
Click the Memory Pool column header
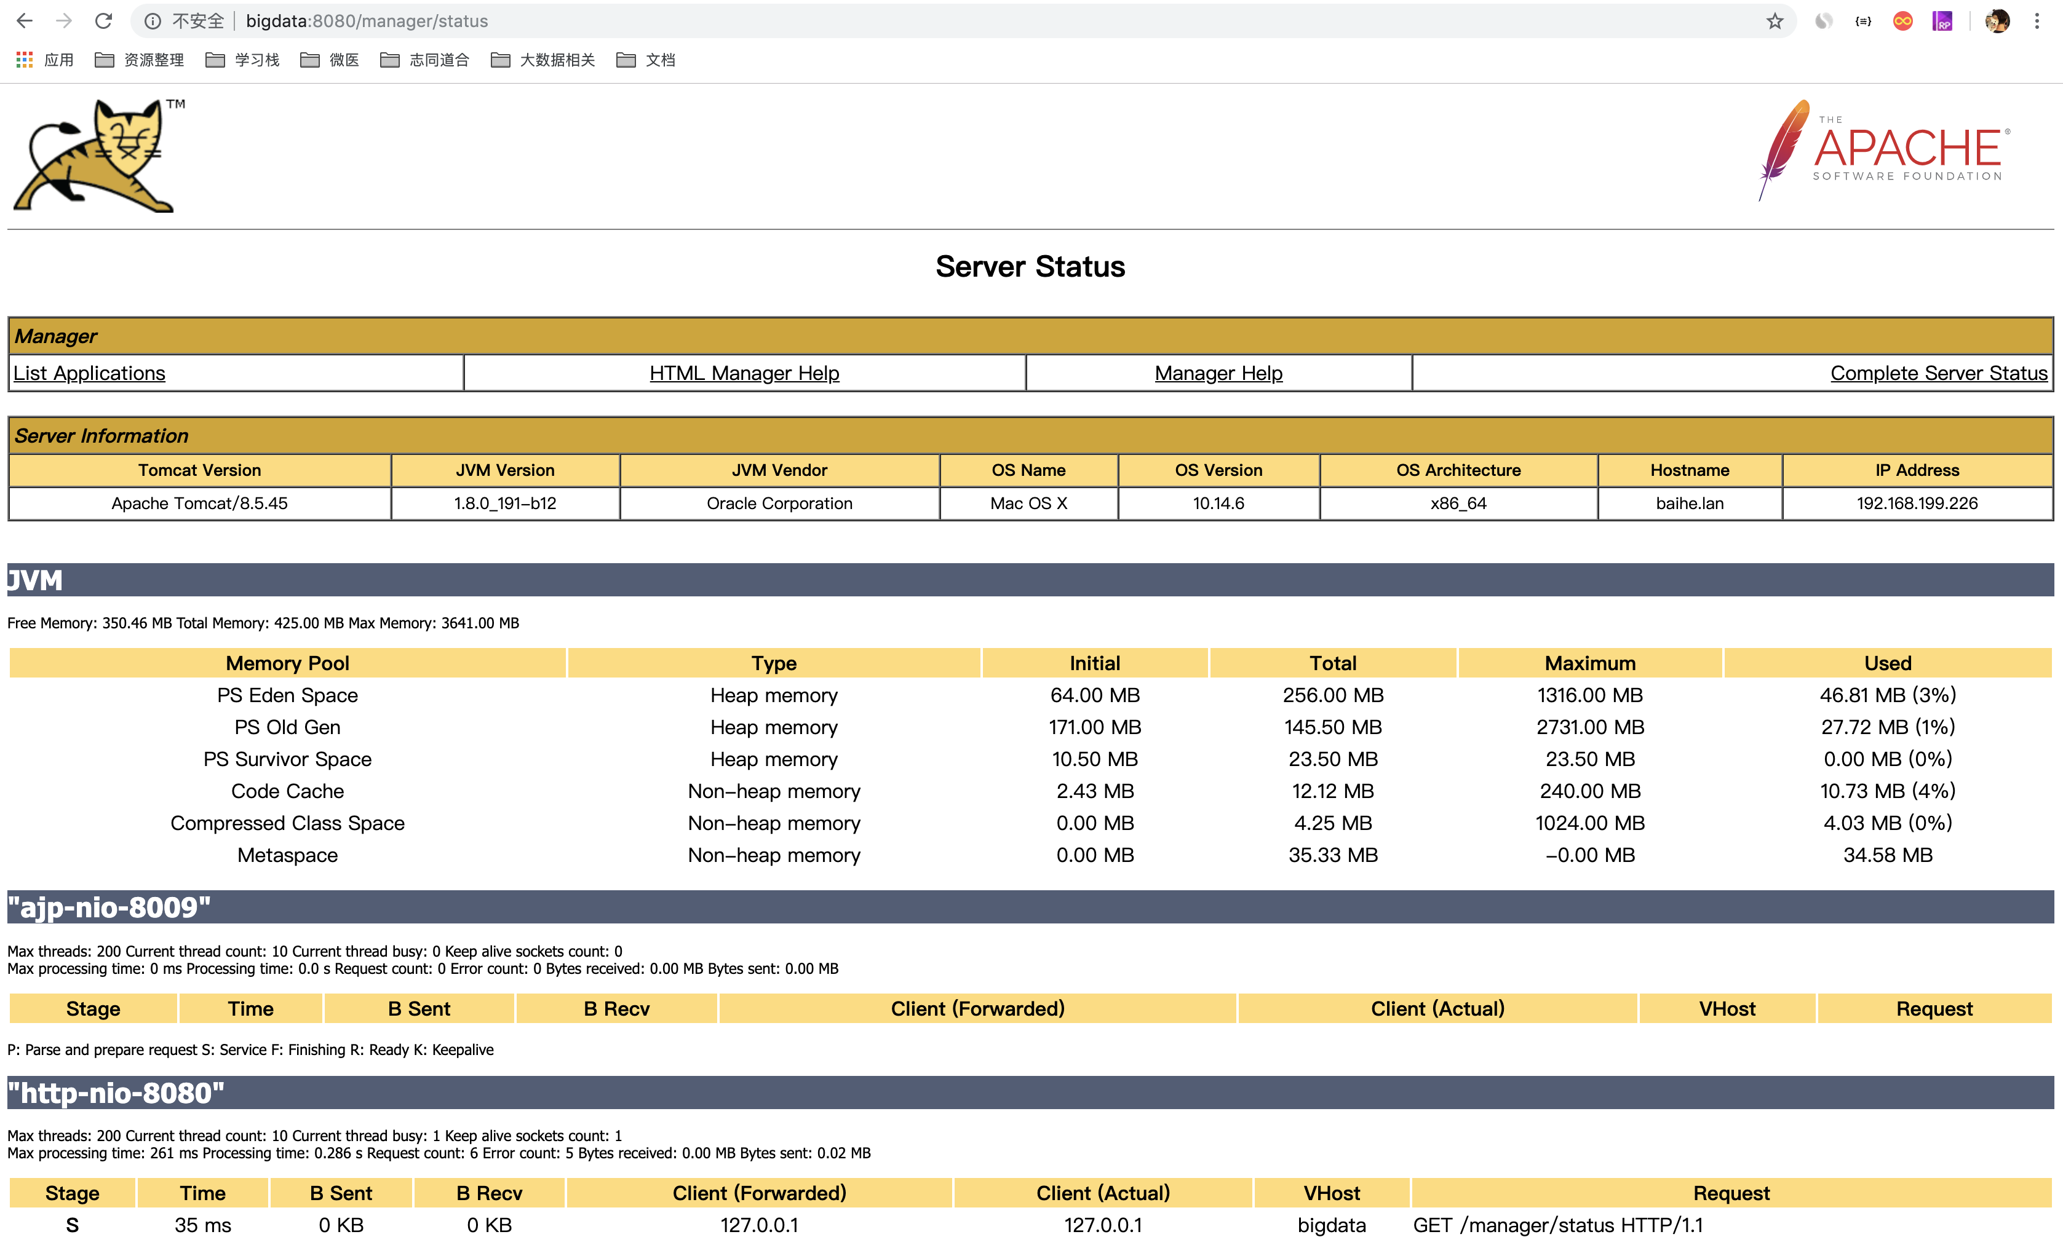tap(288, 663)
